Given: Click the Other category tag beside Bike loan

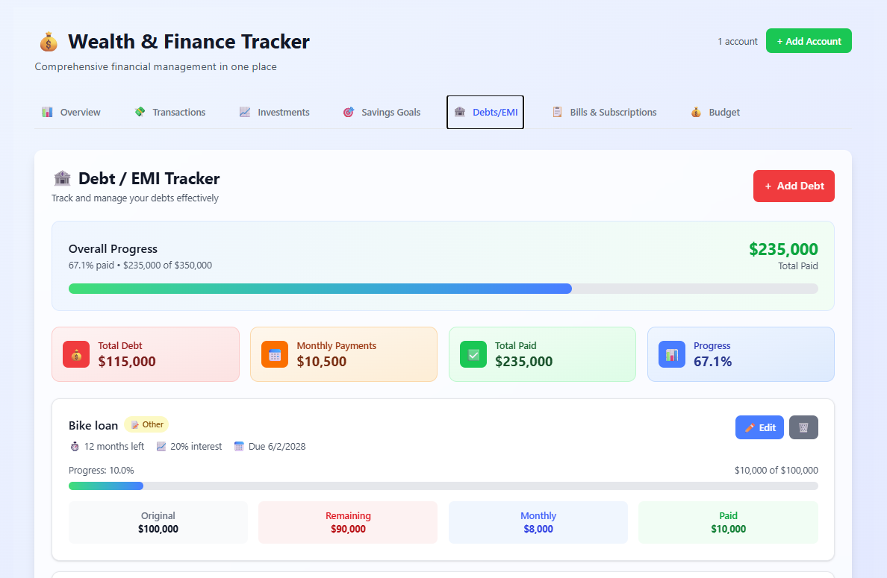Looking at the screenshot, I should click(146, 424).
